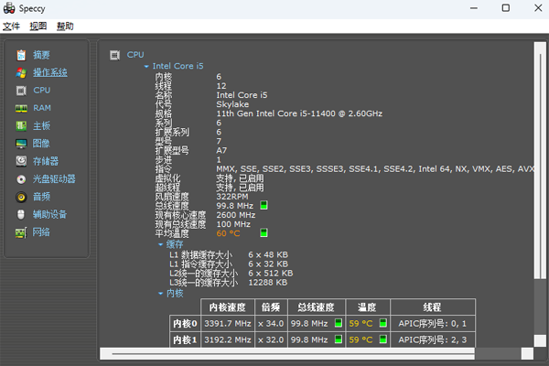Click the graphics monitor icon
Image resolution: width=549 pixels, height=366 pixels.
tap(21, 144)
